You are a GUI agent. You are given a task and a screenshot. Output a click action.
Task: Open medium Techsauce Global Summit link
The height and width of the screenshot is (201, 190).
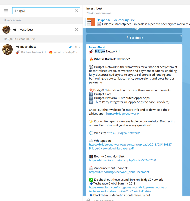click(128, 189)
